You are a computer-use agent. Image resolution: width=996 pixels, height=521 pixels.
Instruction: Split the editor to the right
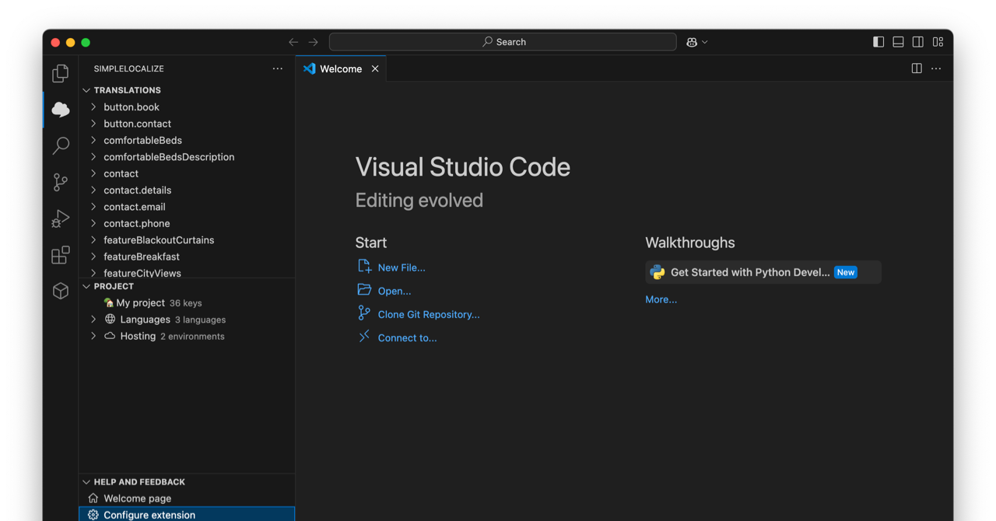pos(917,68)
